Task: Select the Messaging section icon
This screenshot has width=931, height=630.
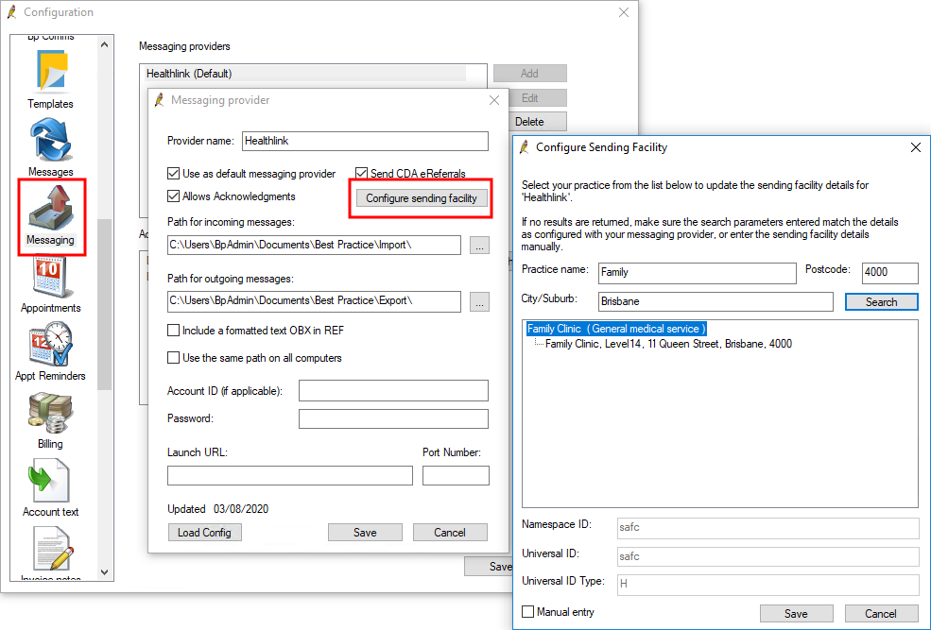Action: pyautogui.click(x=51, y=208)
